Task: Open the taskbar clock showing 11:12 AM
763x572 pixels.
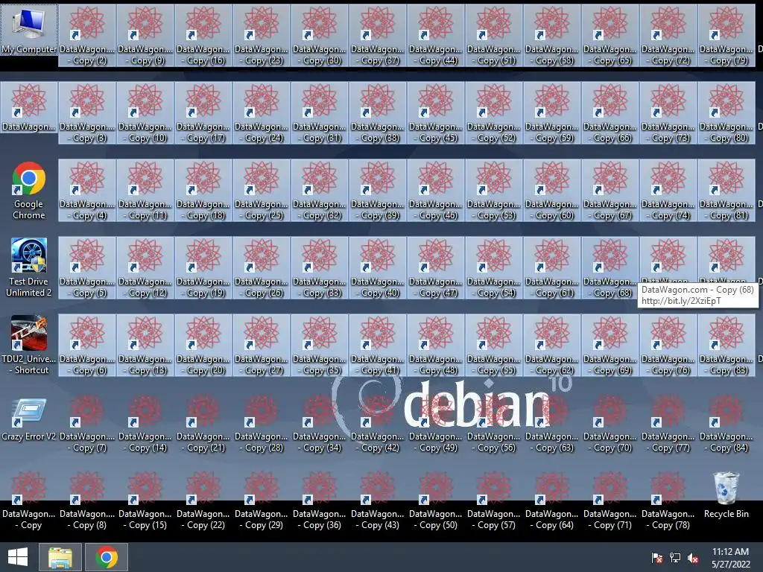Action: 730,558
